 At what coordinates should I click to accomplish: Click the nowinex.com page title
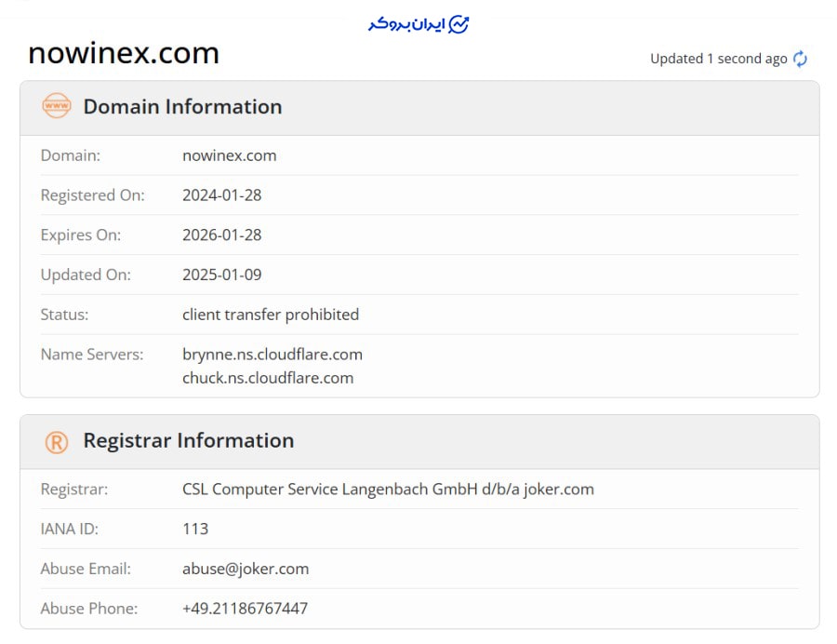[x=124, y=53]
